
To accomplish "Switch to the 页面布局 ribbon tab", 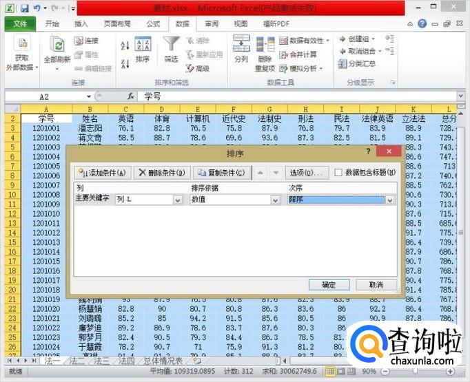I will (116, 23).
